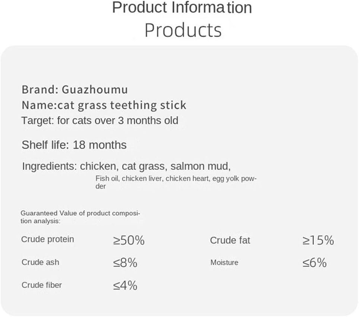
Task: Click the Moisture label
Action: (224, 263)
